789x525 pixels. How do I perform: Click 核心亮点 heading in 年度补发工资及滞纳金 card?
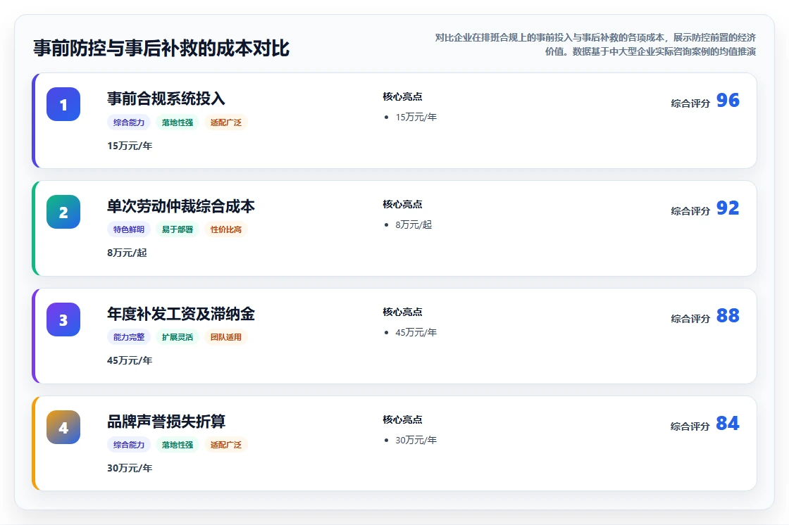coord(402,312)
